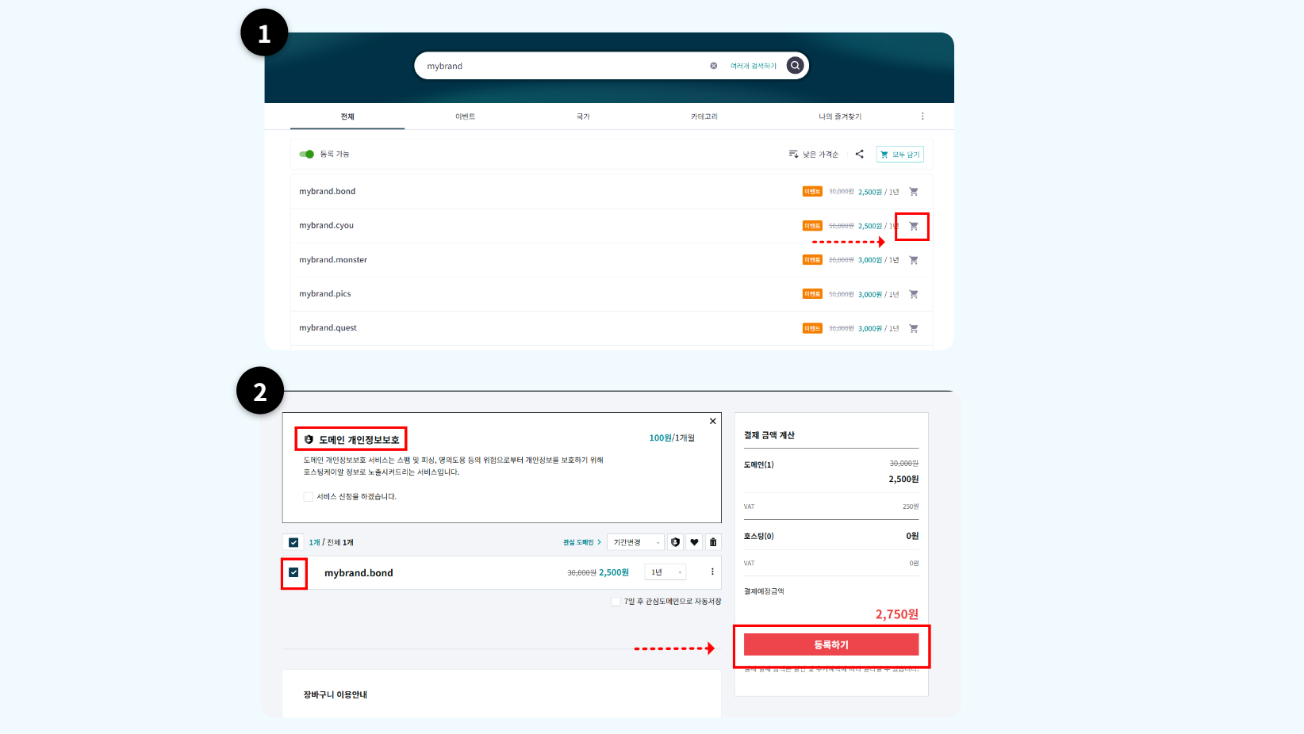Click the privacy shield icon in cart toolbar

(675, 542)
